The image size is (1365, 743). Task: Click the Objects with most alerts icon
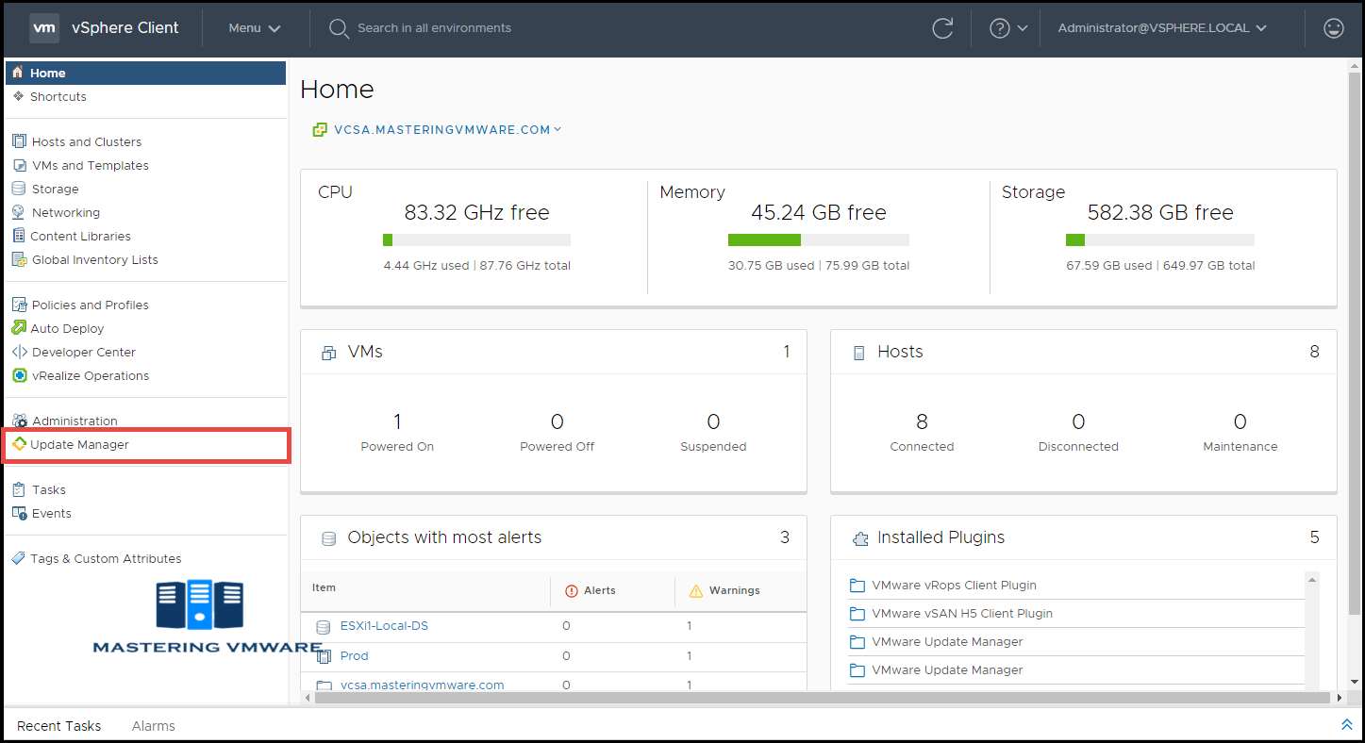point(328,538)
